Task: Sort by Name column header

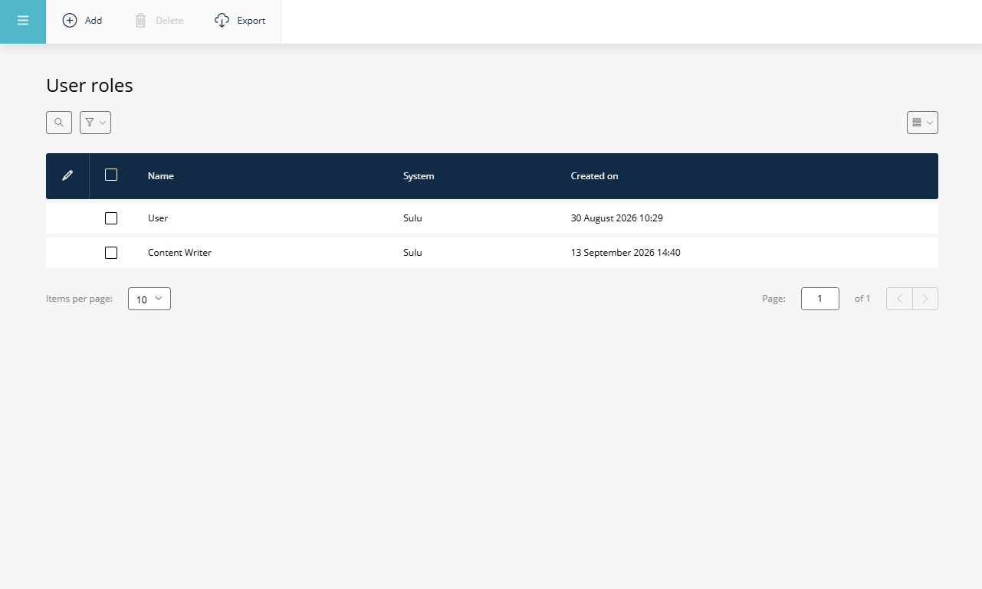Action: point(161,176)
